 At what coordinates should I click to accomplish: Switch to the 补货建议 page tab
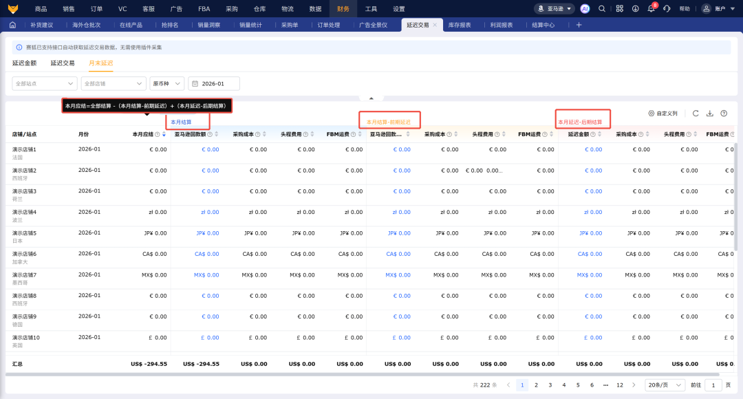[x=42, y=25]
